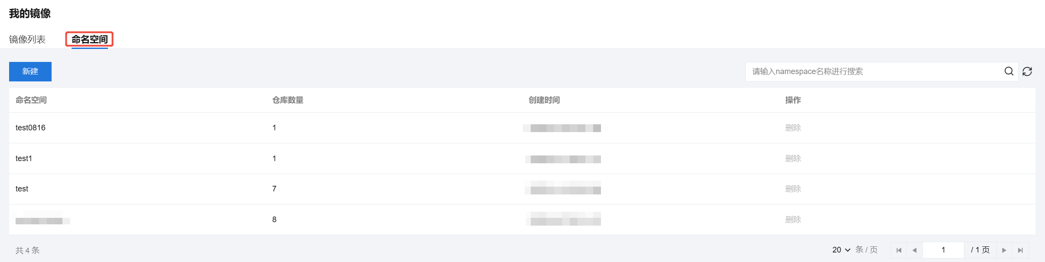Image resolution: width=1045 pixels, height=262 pixels.
Task: Go to next page arrow
Action: [1004, 250]
